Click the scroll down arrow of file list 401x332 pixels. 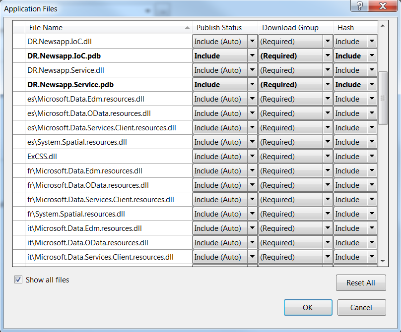(383, 261)
